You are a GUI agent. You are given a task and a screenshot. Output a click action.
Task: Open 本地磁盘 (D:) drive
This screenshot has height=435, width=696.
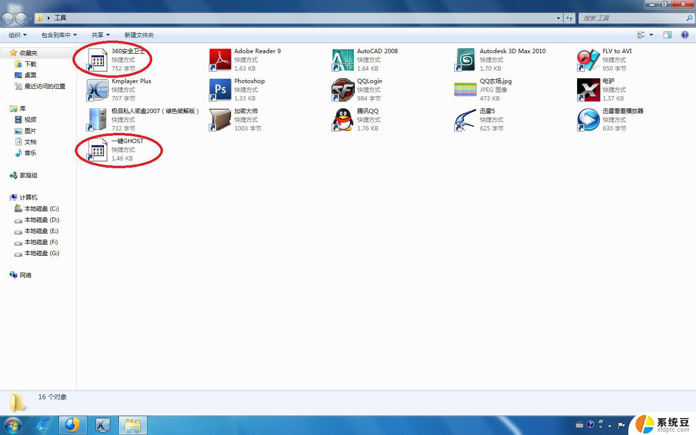pyautogui.click(x=42, y=220)
